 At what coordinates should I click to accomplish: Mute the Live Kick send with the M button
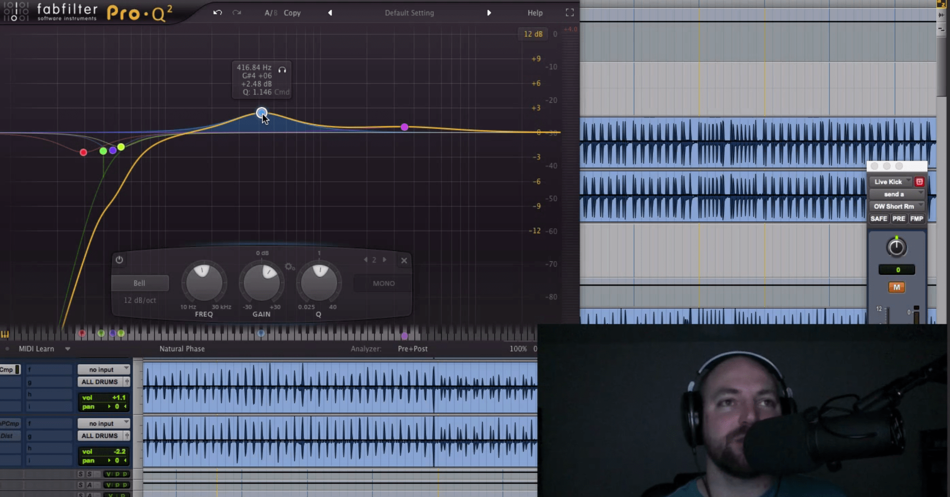[896, 287]
